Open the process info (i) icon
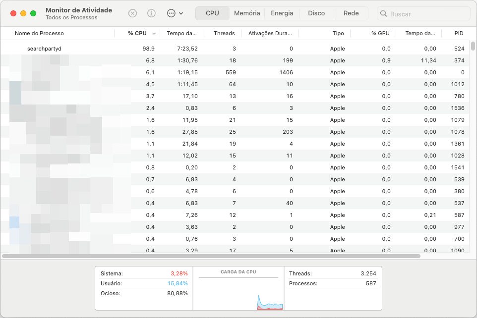This screenshot has height=318, width=477. (x=152, y=13)
